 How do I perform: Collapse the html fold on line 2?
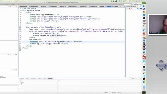[21, 10]
